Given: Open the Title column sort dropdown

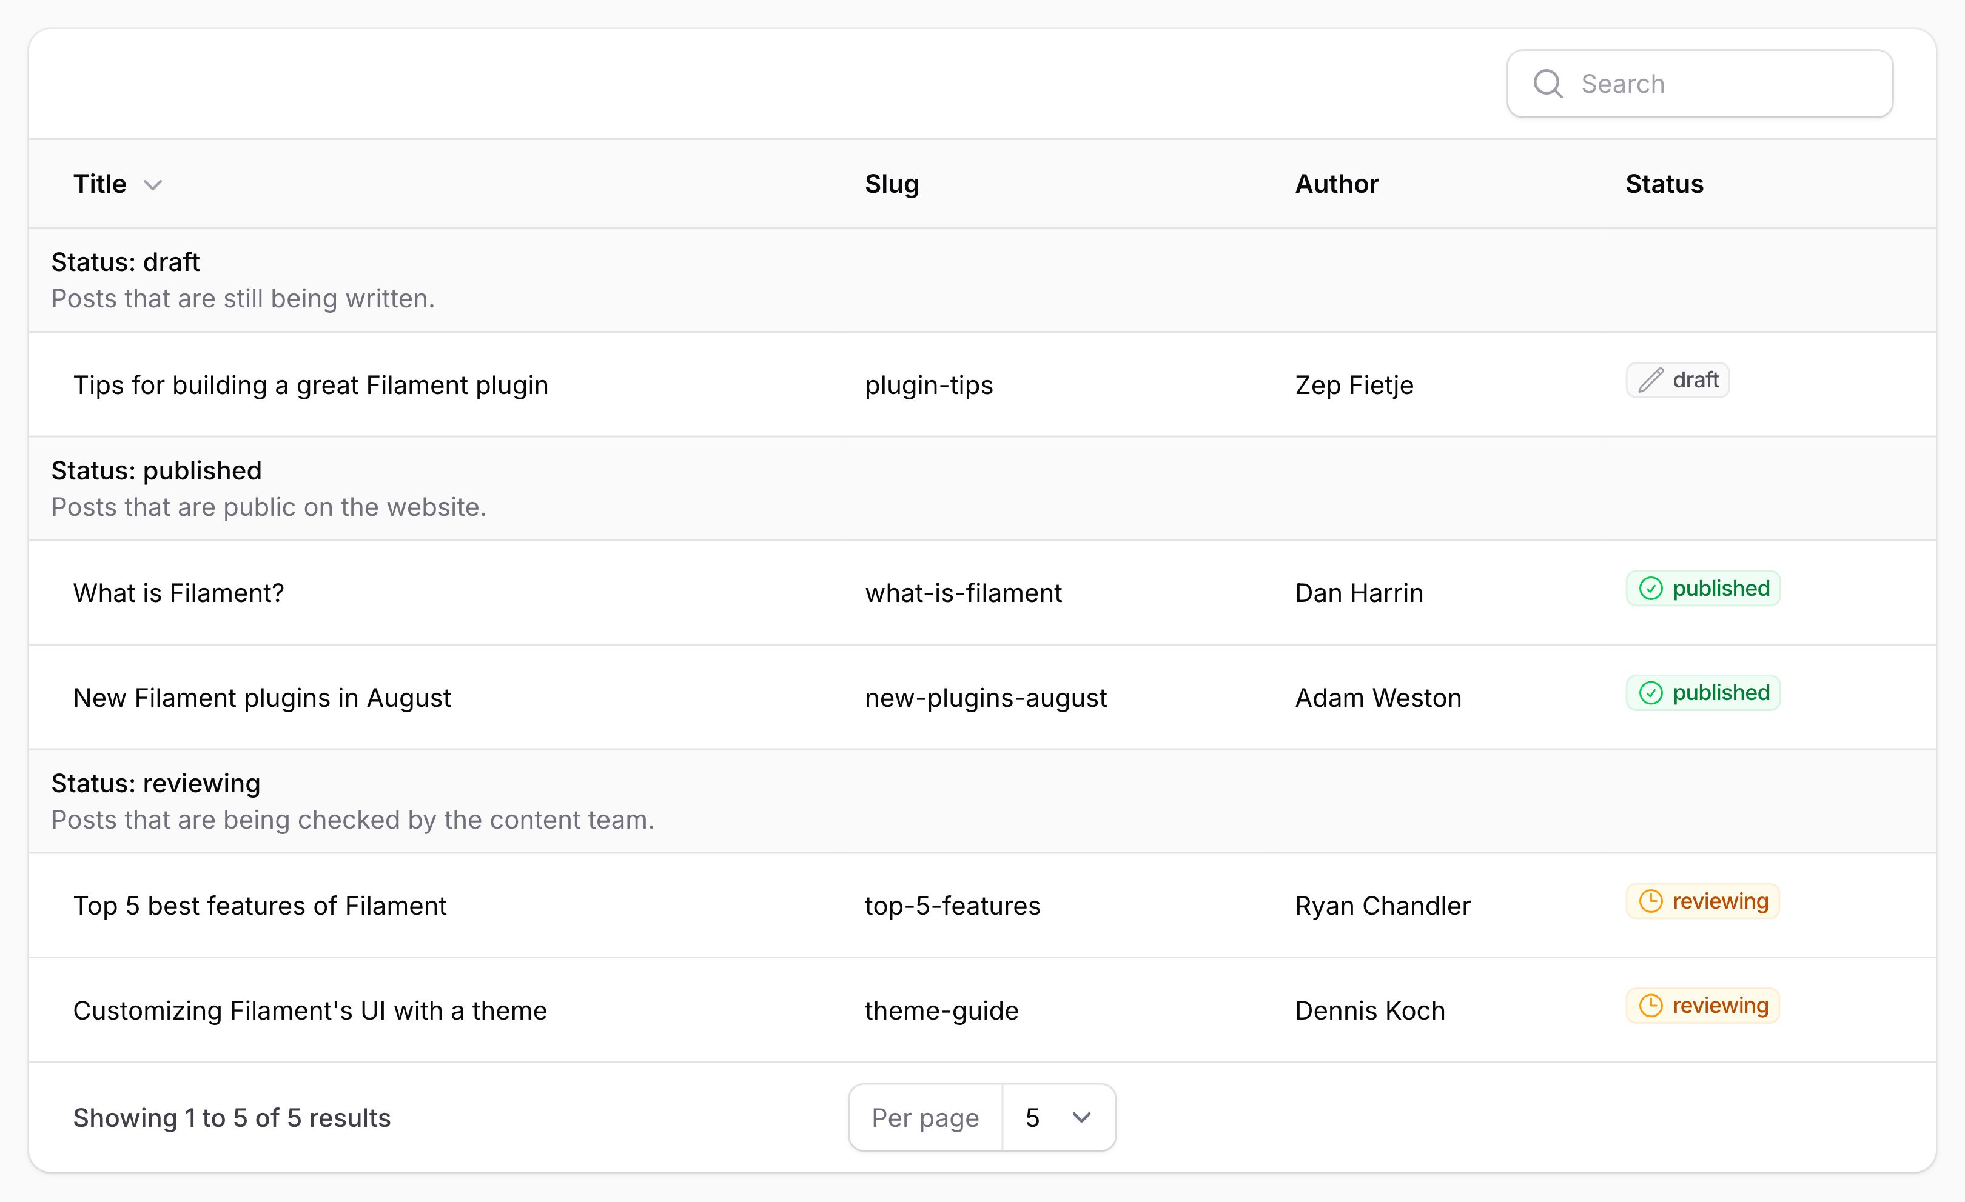Looking at the screenshot, I should (x=153, y=185).
